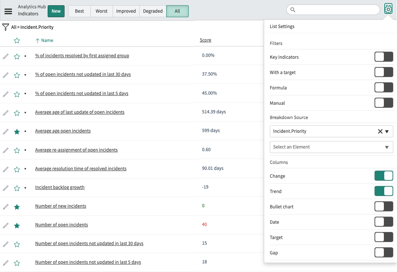Edit pencil for Number of open incidents
This screenshot has height=272, width=397.
pos(6,226)
